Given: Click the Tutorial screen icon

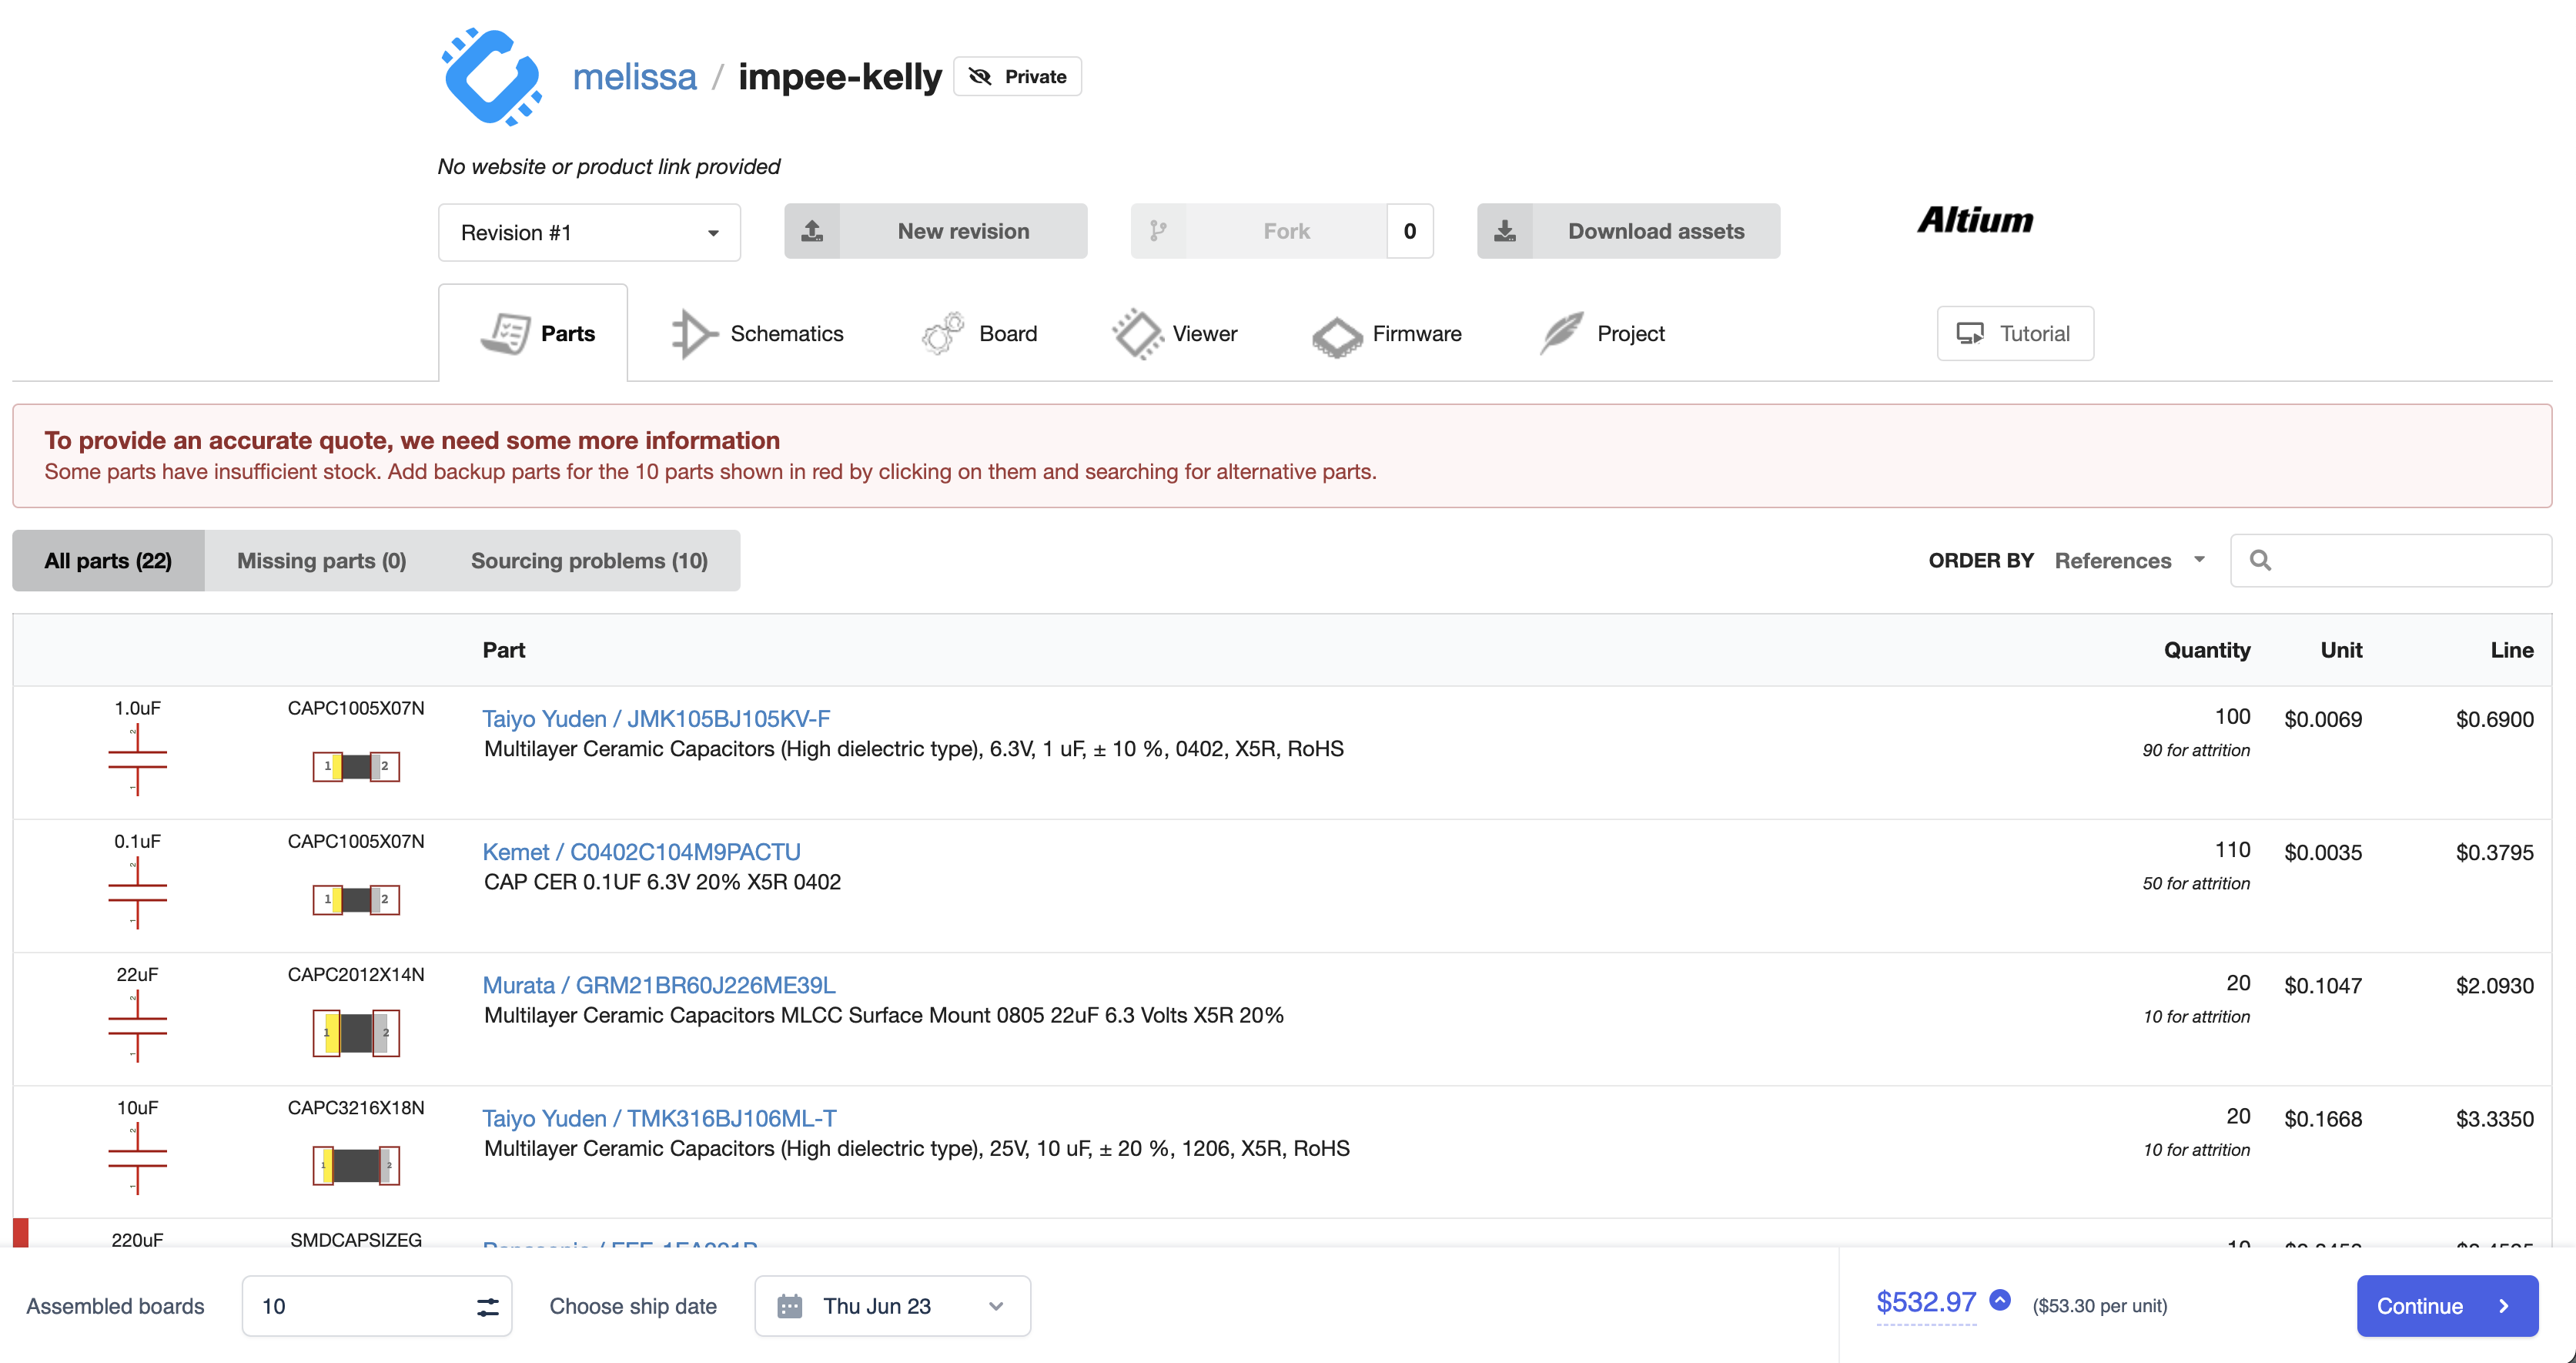Looking at the screenshot, I should [1970, 334].
